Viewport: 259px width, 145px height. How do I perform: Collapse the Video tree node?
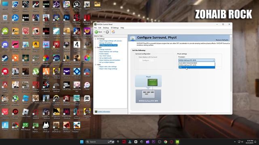(x=96, y=64)
